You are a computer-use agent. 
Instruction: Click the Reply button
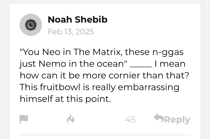[x=177, y=119]
